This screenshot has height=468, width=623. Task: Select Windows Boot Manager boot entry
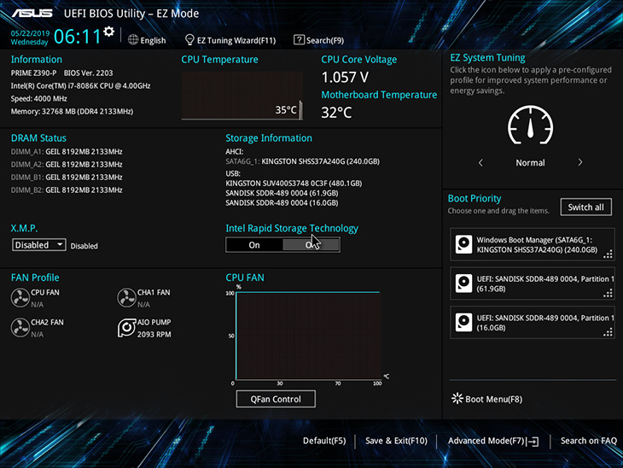(532, 244)
